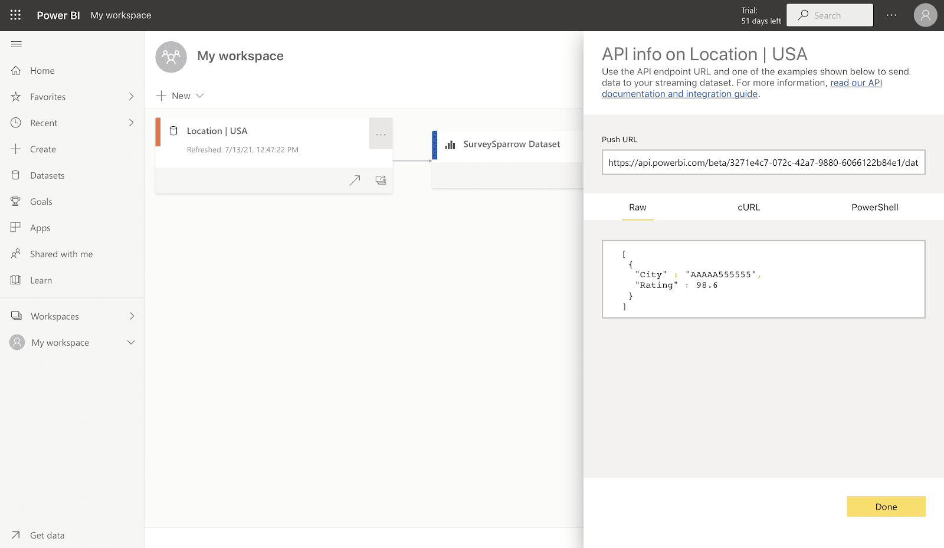The height and width of the screenshot is (548, 944).
Task: Collapse the My workspace sidebar dropdown
Action: [131, 343]
